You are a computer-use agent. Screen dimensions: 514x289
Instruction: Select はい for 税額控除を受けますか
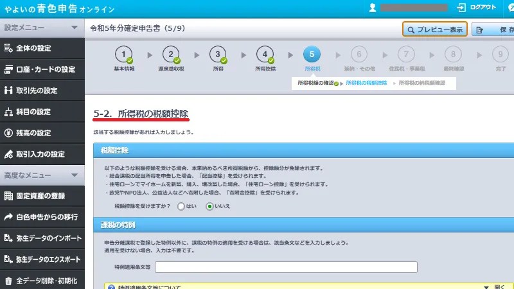[x=181, y=206]
